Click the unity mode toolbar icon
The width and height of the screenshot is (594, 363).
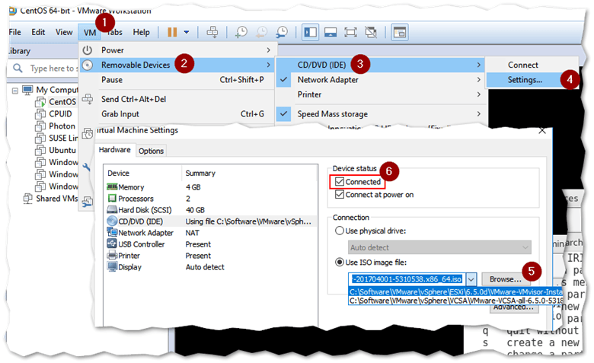[x=371, y=32]
